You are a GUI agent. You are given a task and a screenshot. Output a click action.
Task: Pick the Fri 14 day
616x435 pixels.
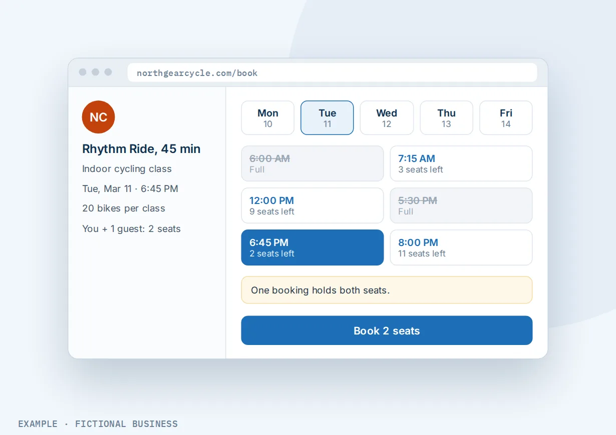[506, 118]
